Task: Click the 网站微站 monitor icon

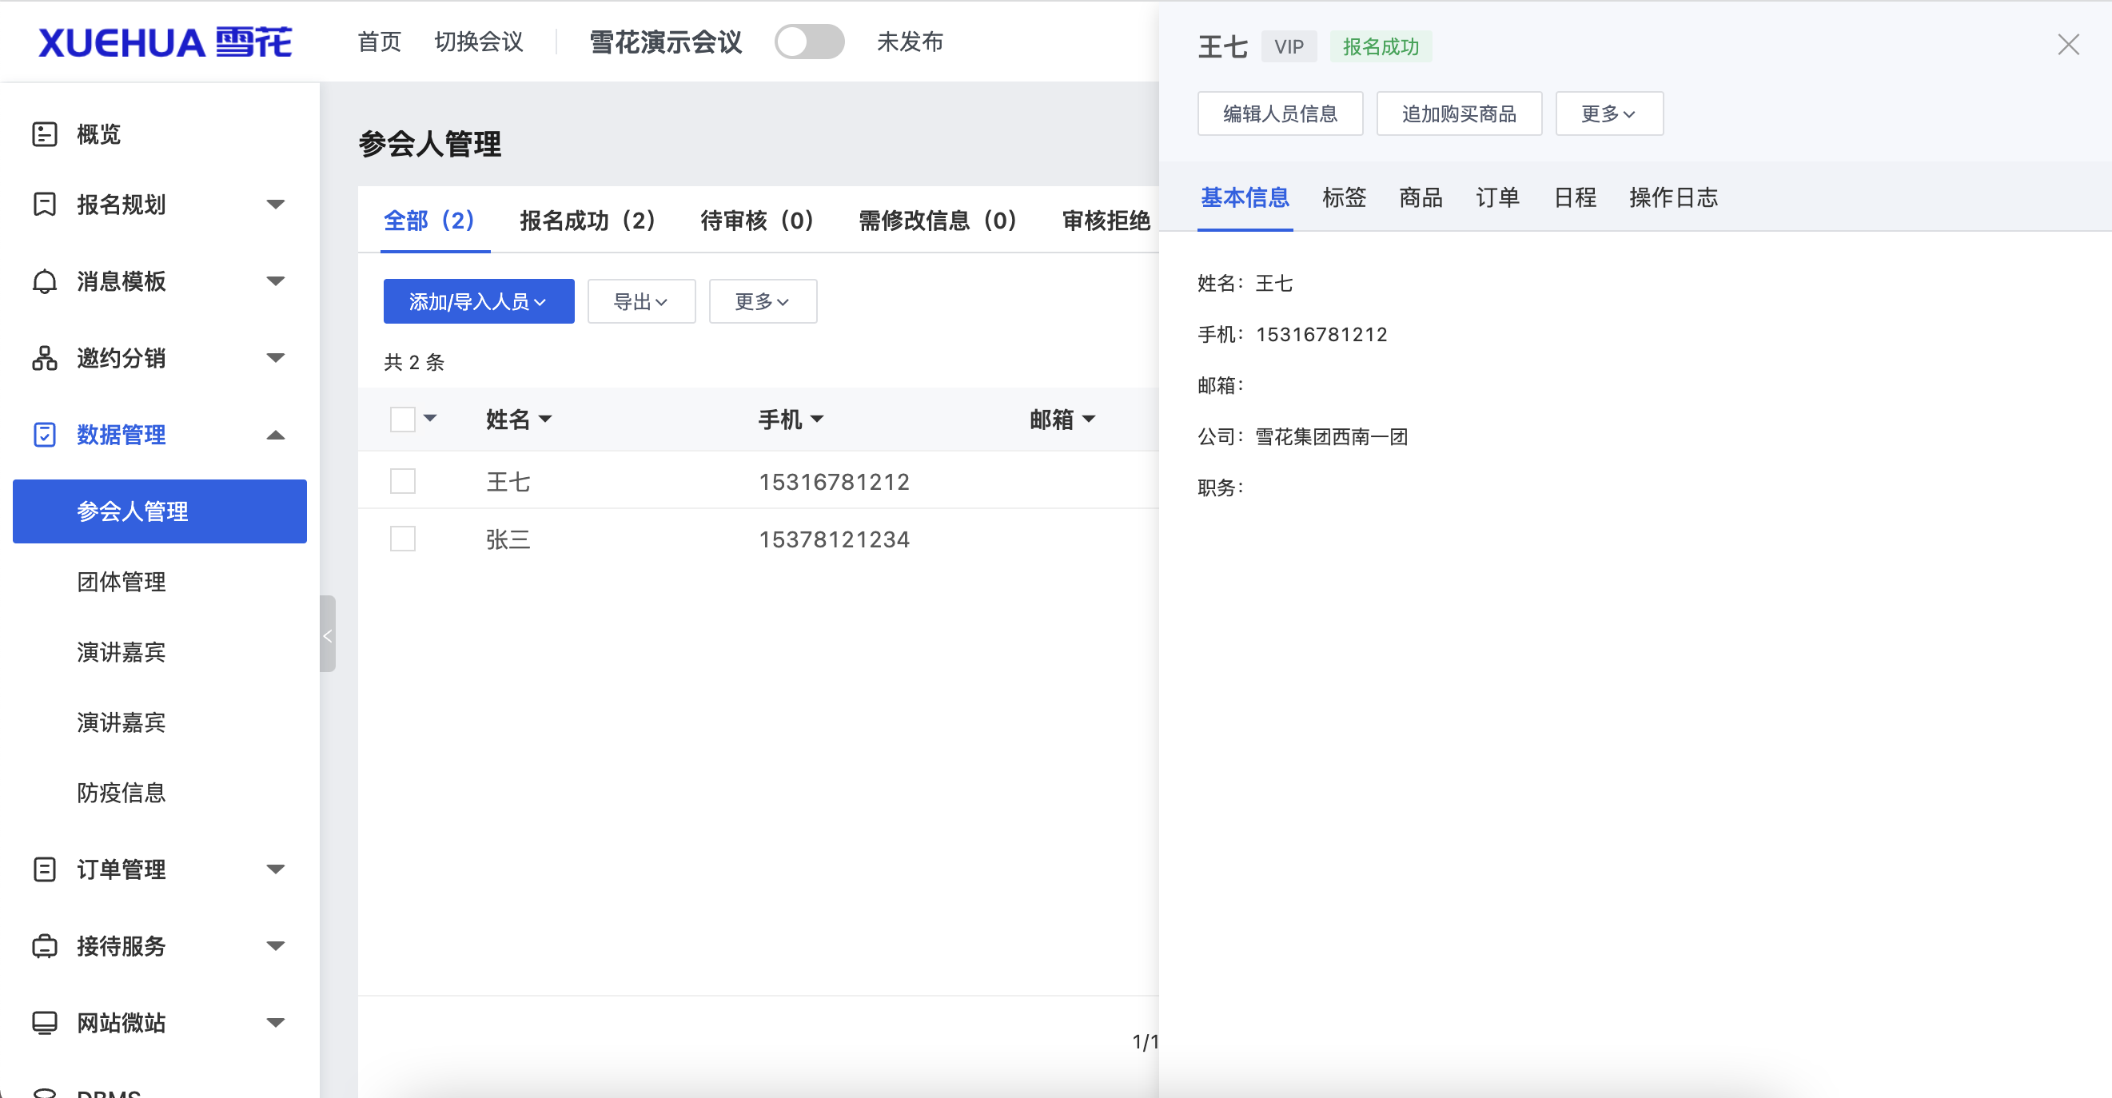Action: coord(44,1022)
